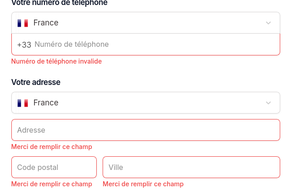Expand the phone country chevron arrow
Screen dimensions: 297x194
tap(268, 23)
